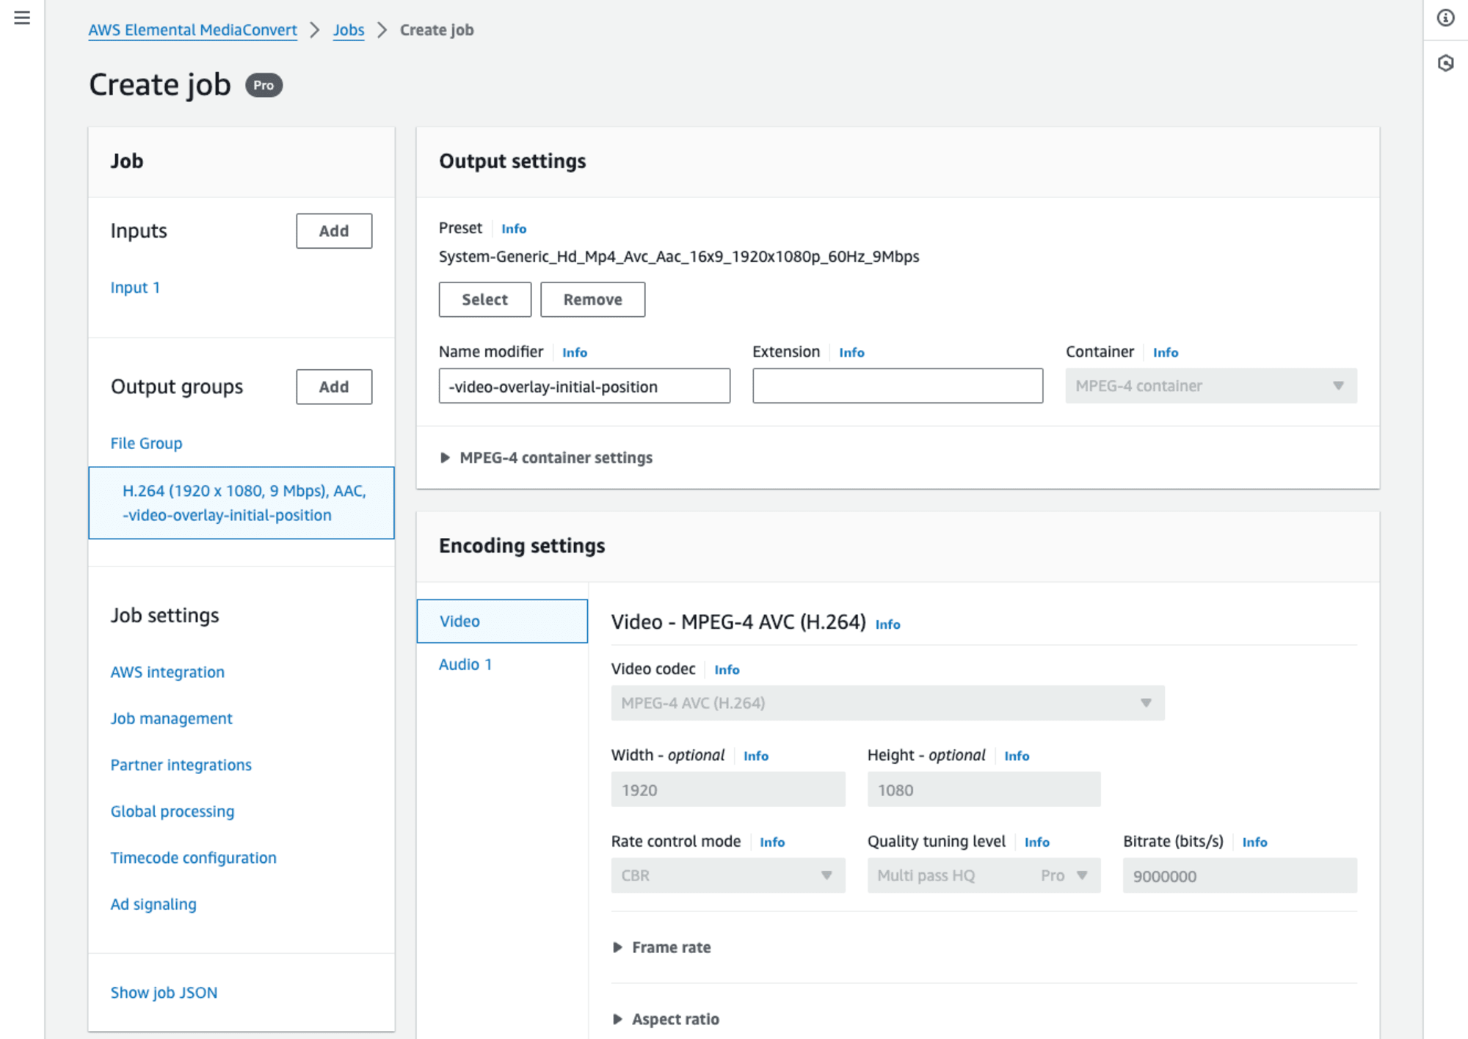The width and height of the screenshot is (1468, 1039).
Task: Show job JSON
Action: [x=164, y=993]
